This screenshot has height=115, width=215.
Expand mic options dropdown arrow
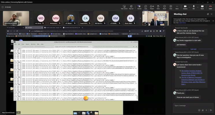pos(198,7)
